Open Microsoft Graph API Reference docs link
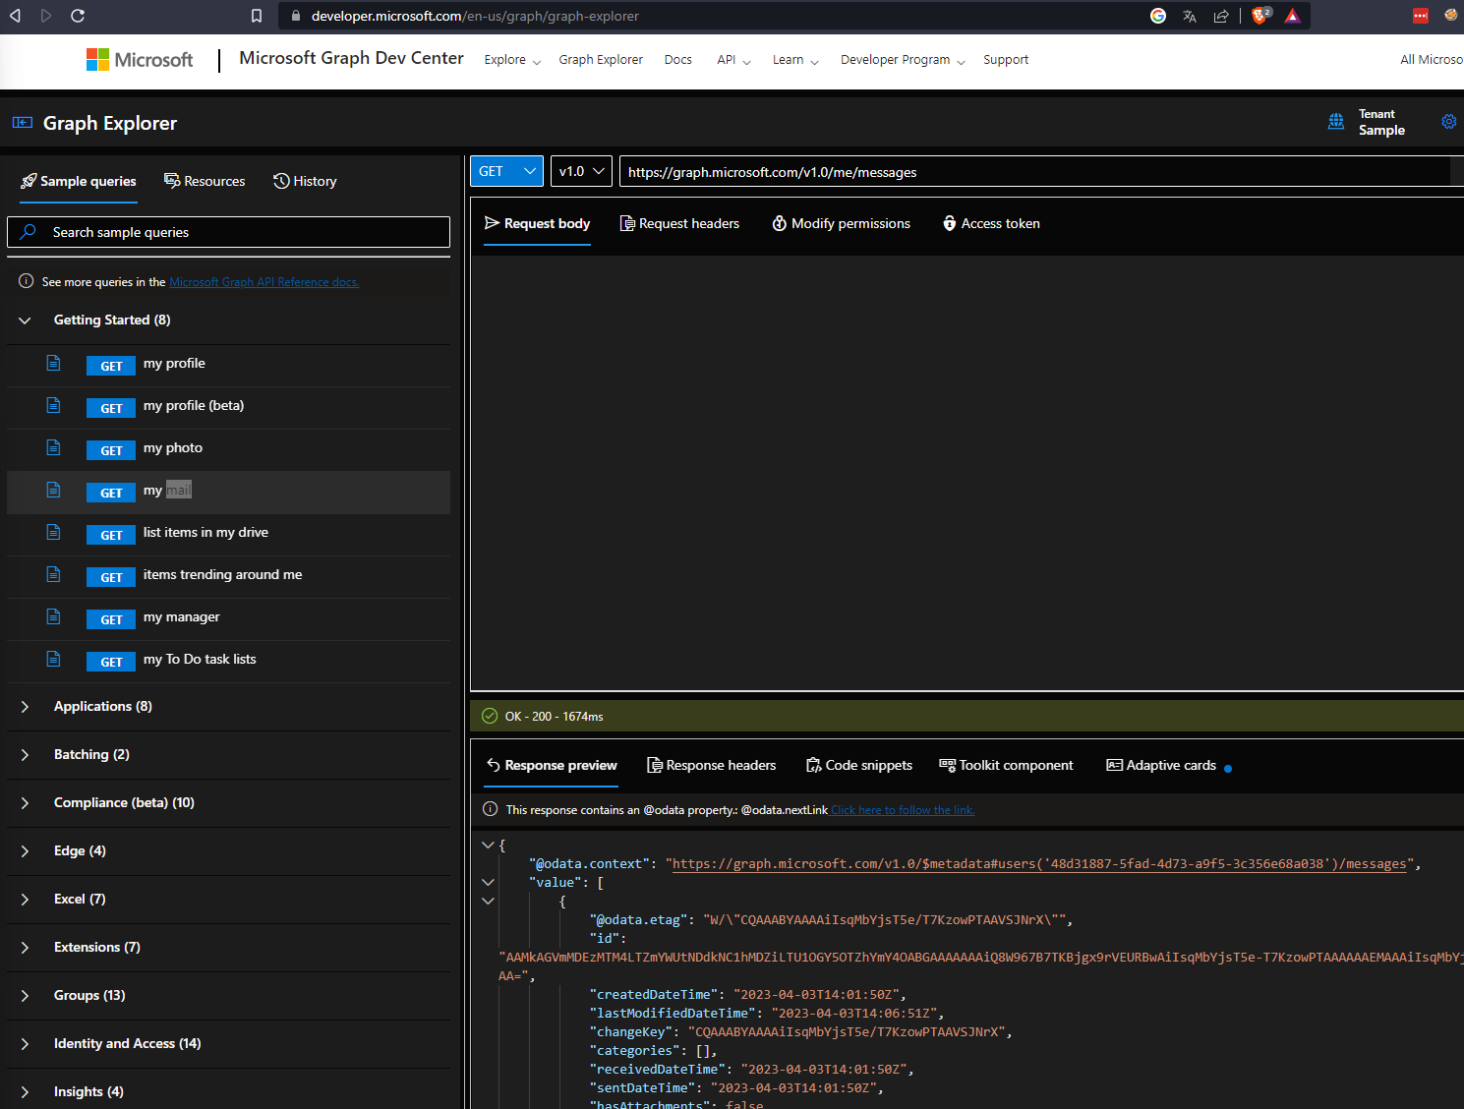This screenshot has height=1109, width=1464. 264,282
